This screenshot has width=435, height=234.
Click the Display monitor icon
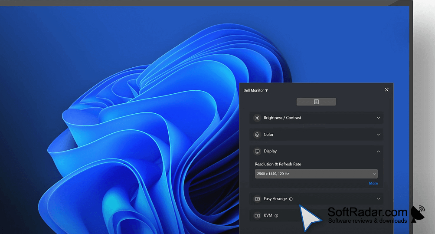257,151
